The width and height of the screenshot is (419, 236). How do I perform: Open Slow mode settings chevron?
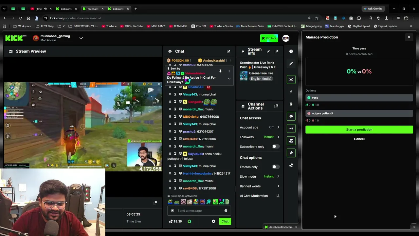[278, 177]
